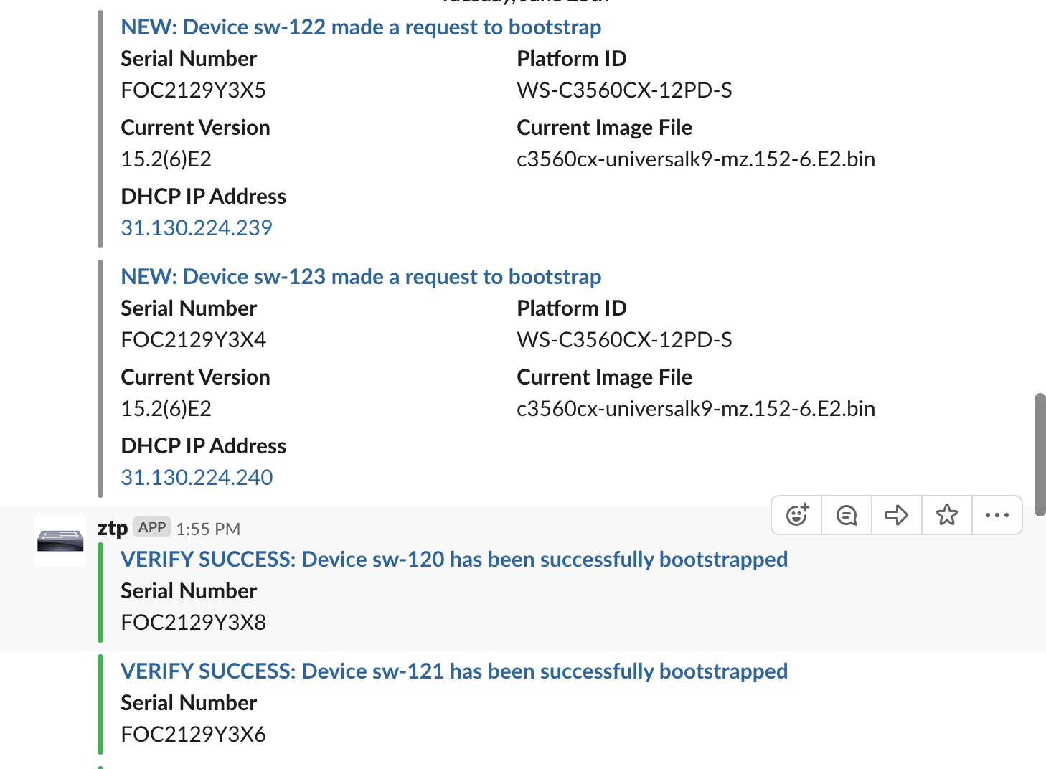Click the APP badge beside ztp
The width and height of the screenshot is (1046, 769).
click(152, 527)
